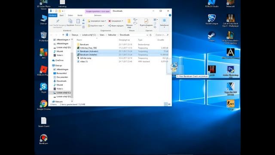Open the ROBLOX Studio desktop shortcut

(212, 3)
